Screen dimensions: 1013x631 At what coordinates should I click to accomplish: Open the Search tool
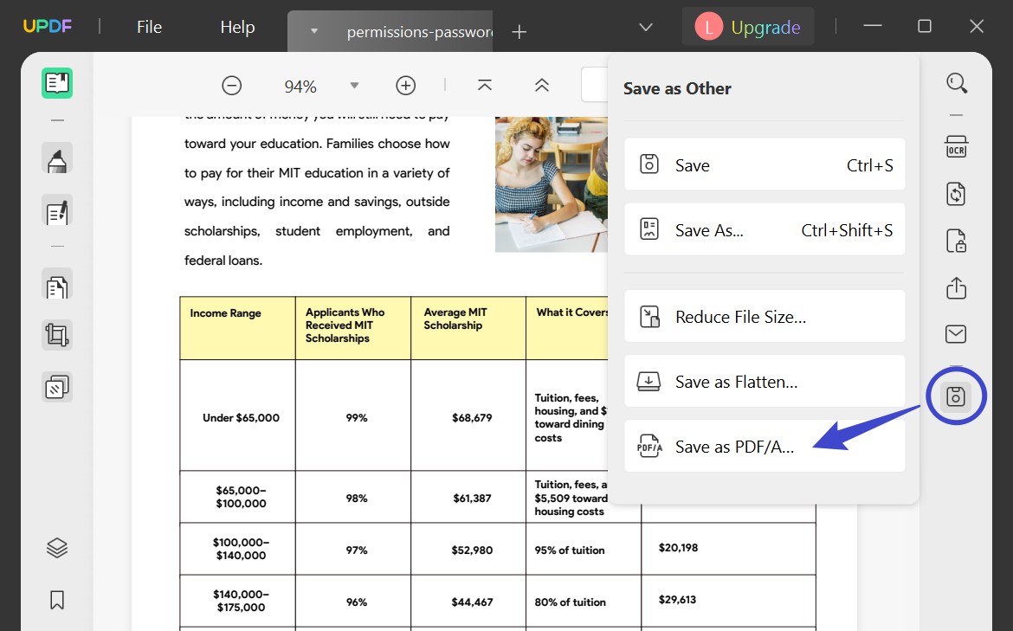pos(956,82)
